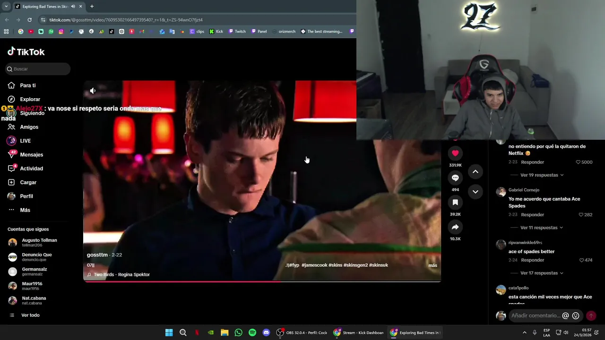Mute the tab via speaker icon
The width and height of the screenshot is (605, 340).
[x=73, y=6]
